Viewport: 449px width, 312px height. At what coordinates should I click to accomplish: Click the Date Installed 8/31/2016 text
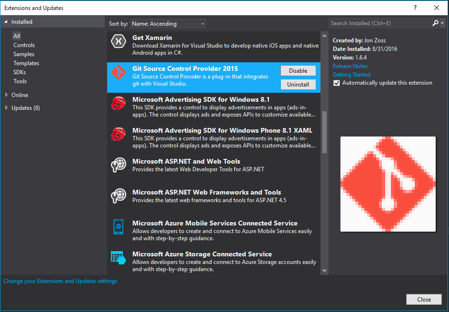[365, 49]
